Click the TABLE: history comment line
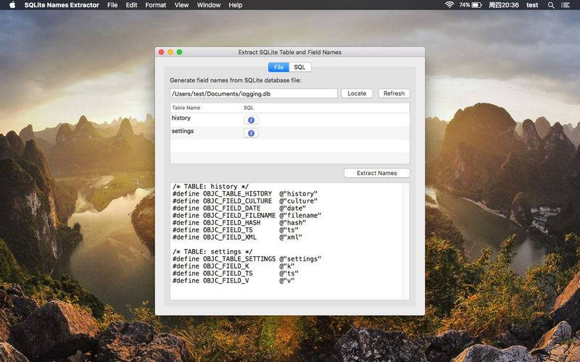Viewport: 580px width, 362px height. point(210,187)
